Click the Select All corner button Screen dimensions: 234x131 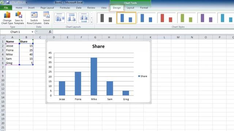tap(3, 37)
